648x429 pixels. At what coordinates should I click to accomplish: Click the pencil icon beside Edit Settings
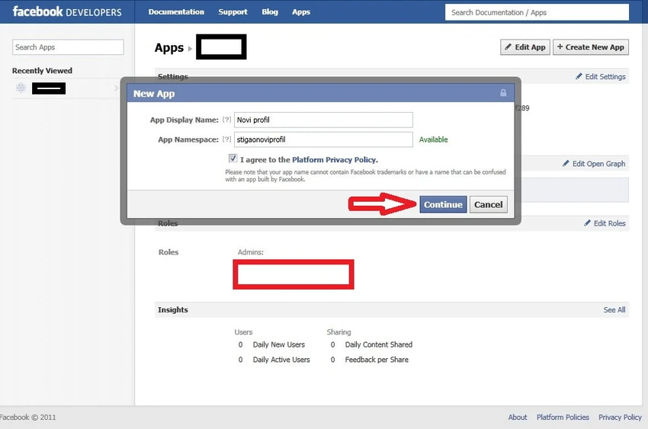coord(579,76)
